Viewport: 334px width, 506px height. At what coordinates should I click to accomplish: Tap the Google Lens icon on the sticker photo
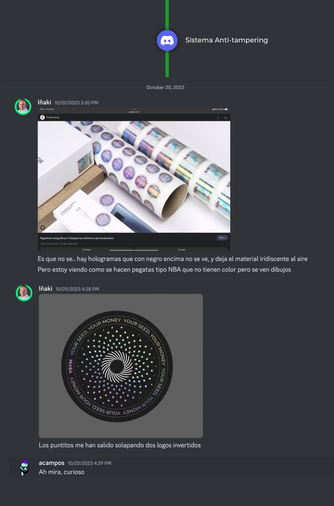(x=43, y=227)
